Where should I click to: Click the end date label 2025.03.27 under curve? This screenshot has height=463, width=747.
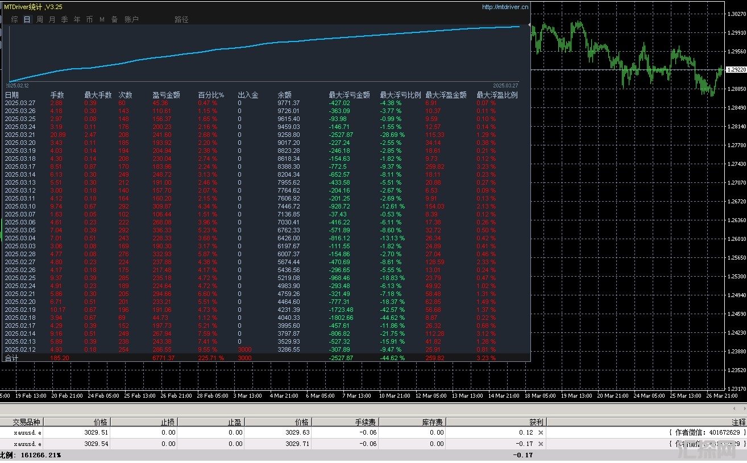tap(505, 86)
